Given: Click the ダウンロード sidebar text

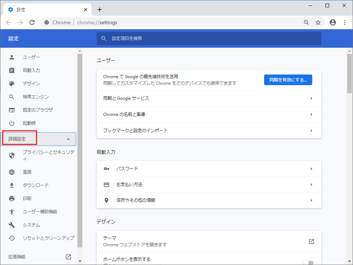Looking at the screenshot, I should [36, 185].
